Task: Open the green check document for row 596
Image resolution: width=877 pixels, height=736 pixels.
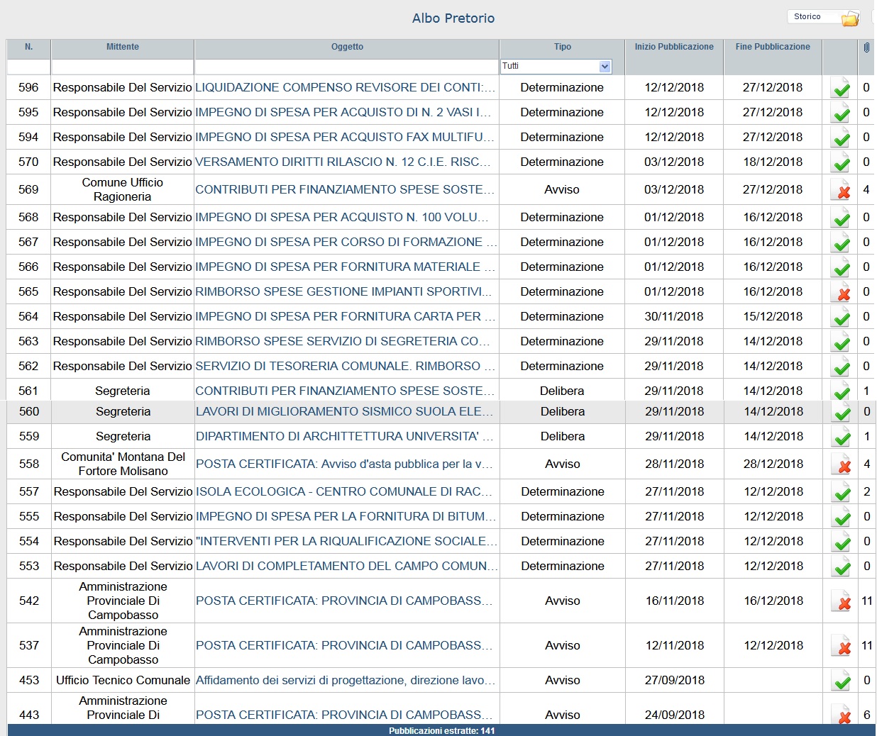Action: tap(841, 87)
